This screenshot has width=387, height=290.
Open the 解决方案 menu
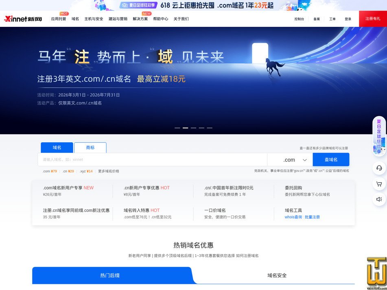pyautogui.click(x=140, y=19)
